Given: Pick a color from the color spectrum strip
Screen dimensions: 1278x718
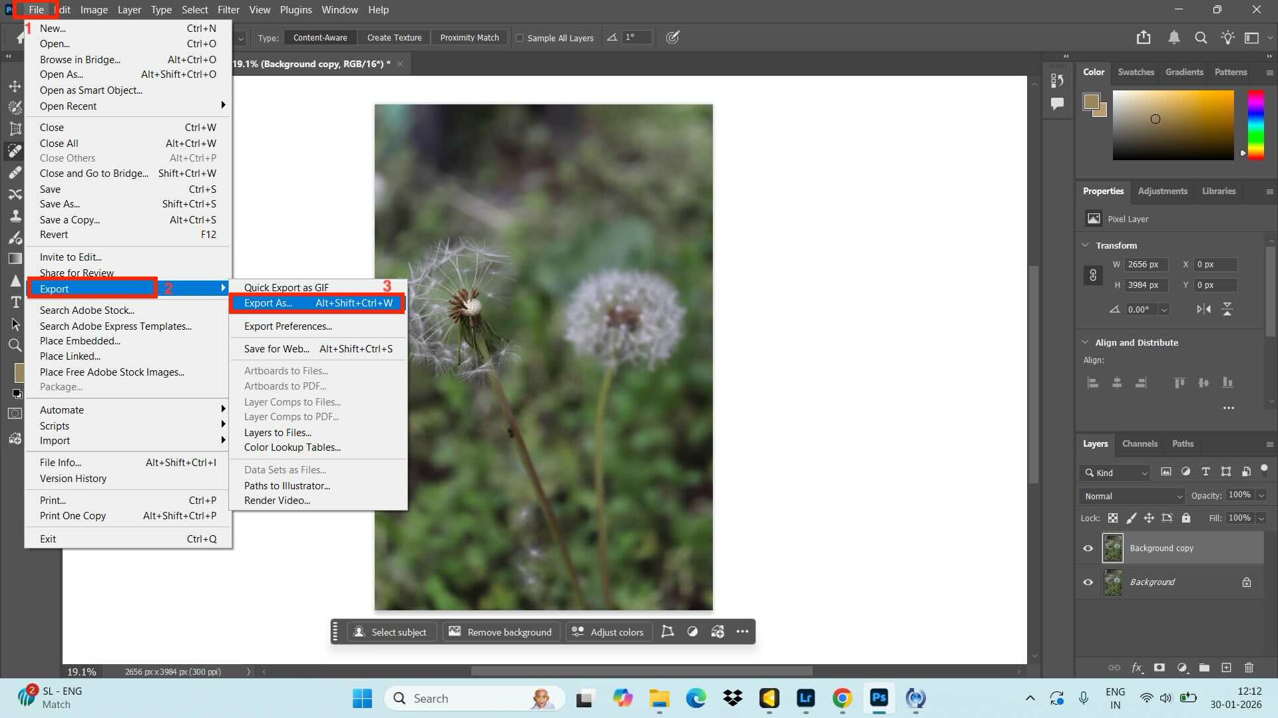Looking at the screenshot, I should pos(1255,123).
